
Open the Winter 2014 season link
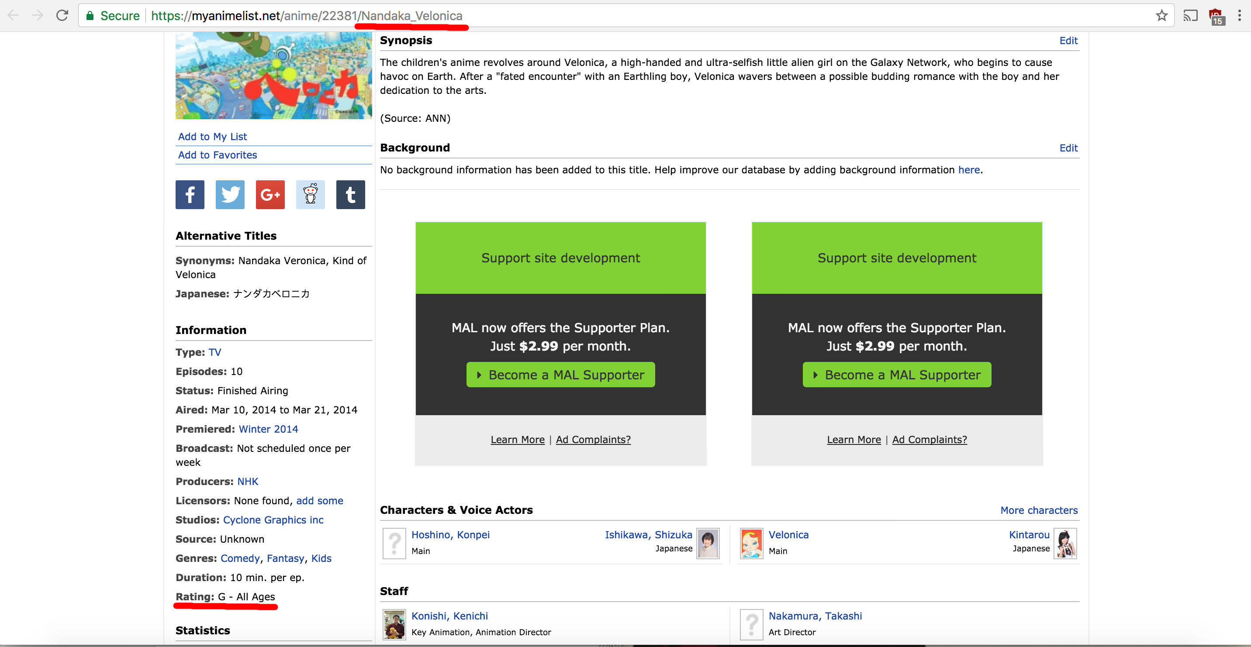pyautogui.click(x=268, y=429)
